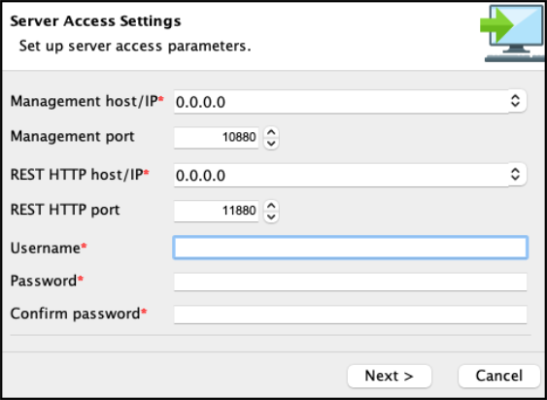Decrease Management port with the down arrow
The image size is (547, 400).
pos(271,144)
